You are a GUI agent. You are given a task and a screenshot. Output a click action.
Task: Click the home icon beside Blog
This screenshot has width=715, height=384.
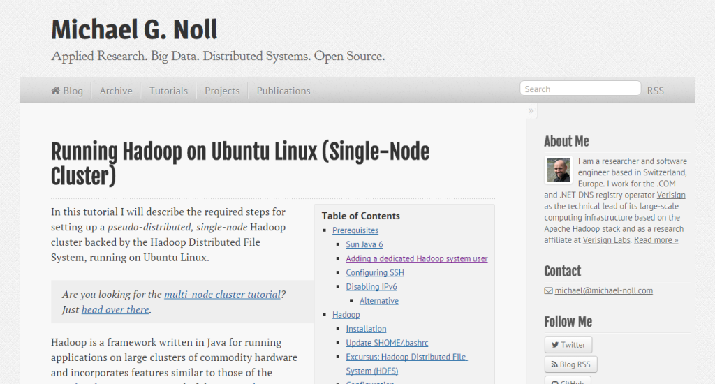[56, 91]
